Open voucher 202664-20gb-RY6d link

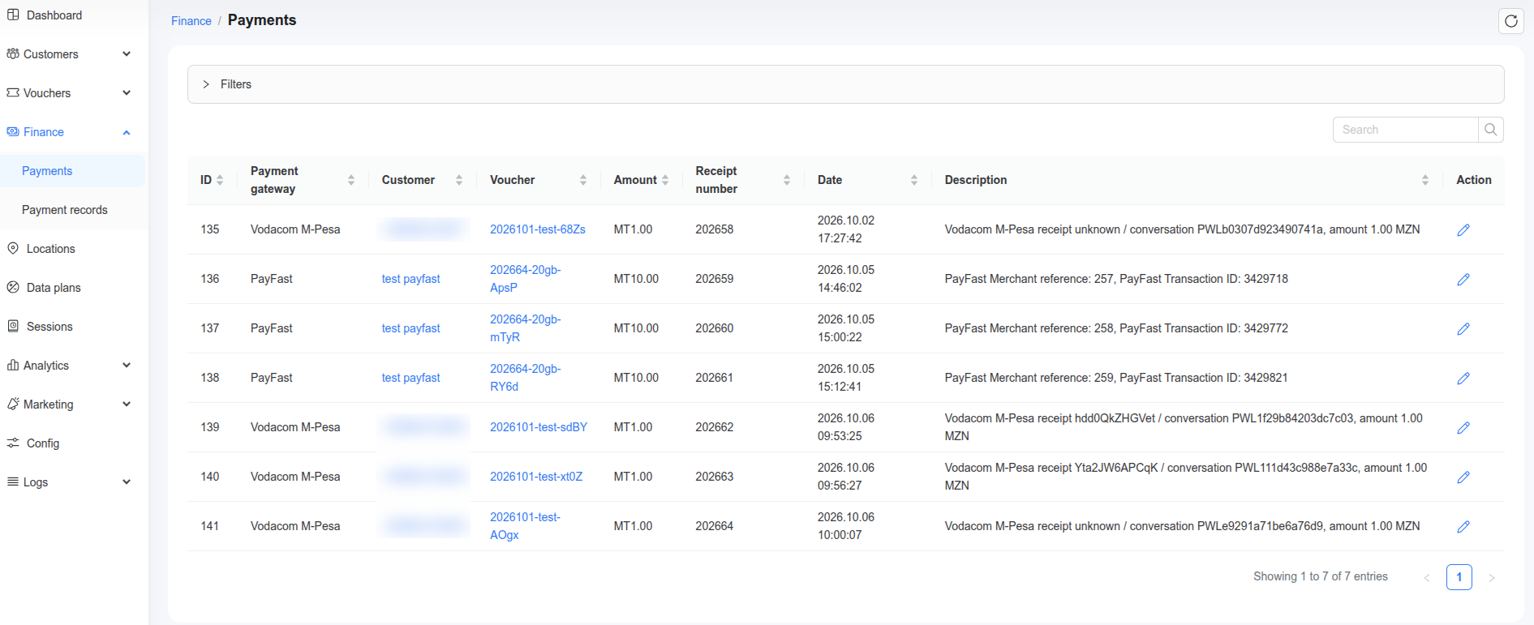(526, 378)
